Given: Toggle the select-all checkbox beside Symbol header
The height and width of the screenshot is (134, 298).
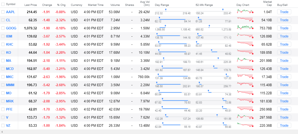Looking at the screenshot, I should pos(3,4).
